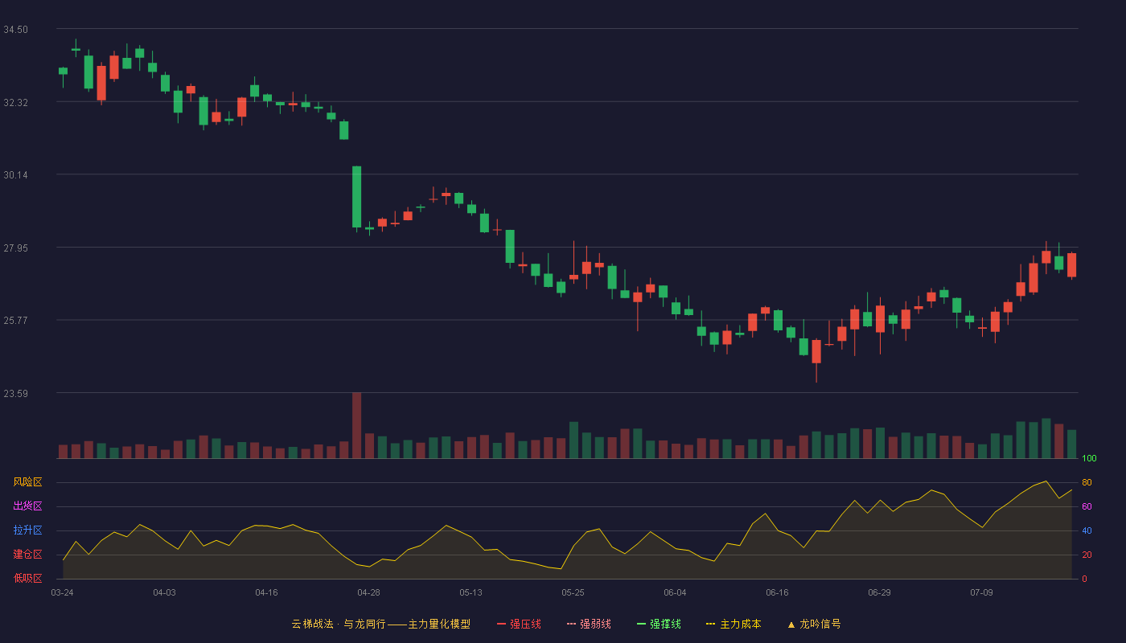Click the 云梯战法 主力量化模型 legend title

[x=381, y=624]
